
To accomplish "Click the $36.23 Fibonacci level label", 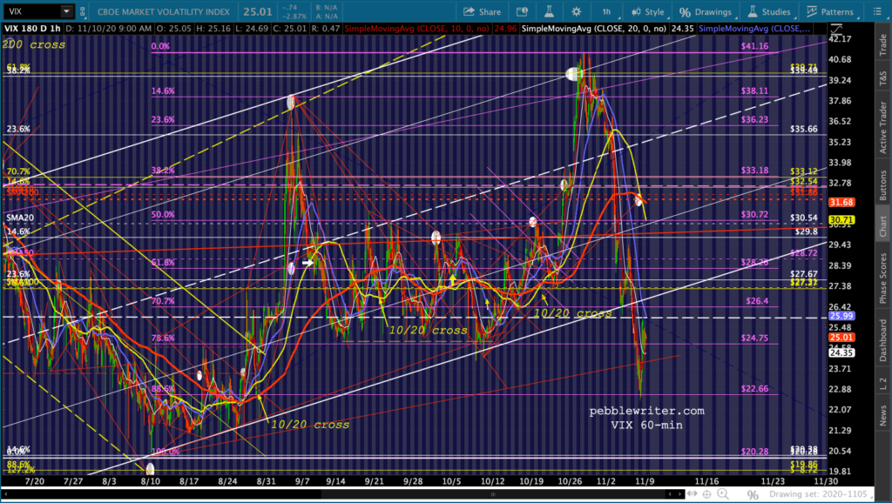I will (x=754, y=120).
